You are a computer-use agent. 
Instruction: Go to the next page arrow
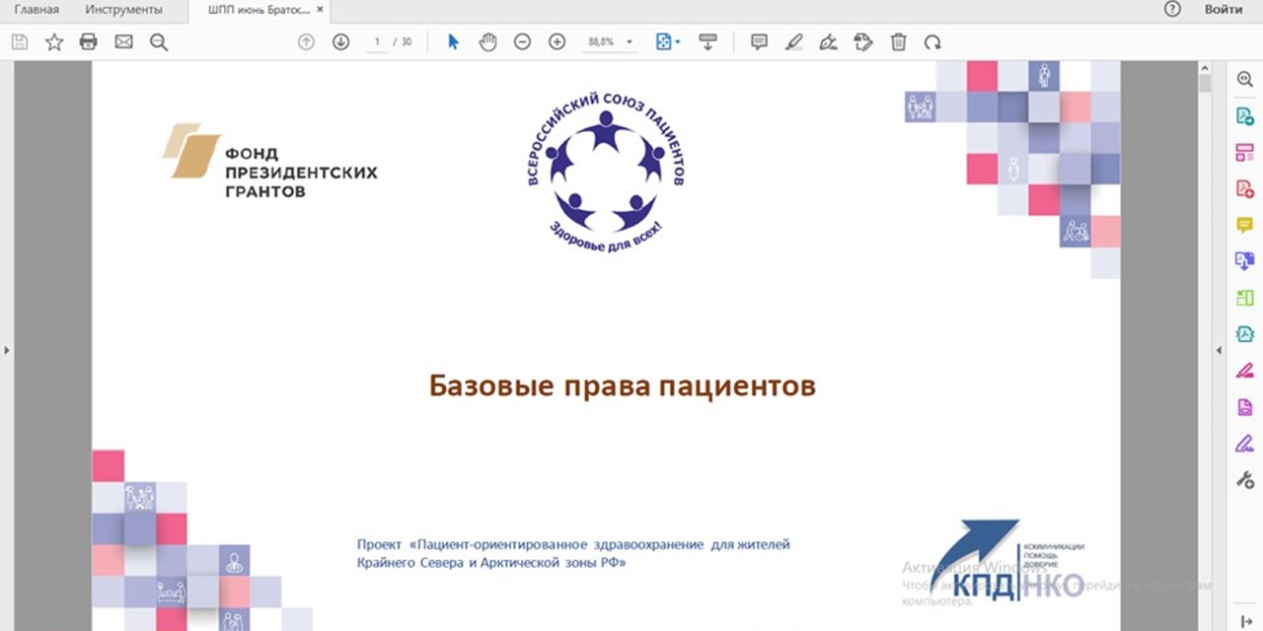[x=340, y=41]
